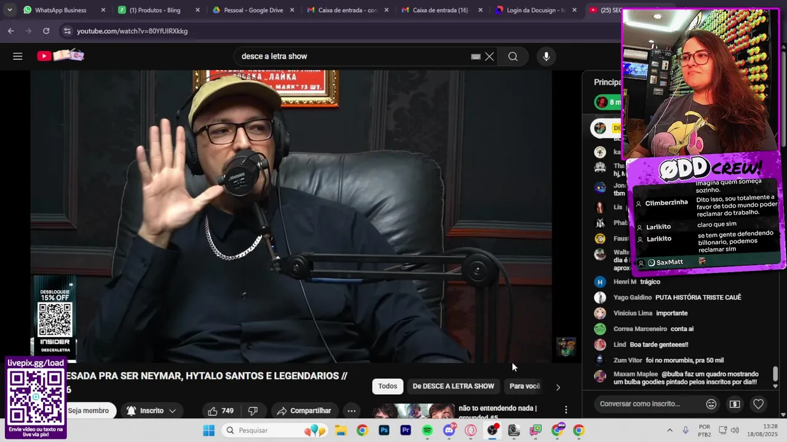Open the Windows Start menu
Viewport: 787px width, 442px height.
click(208, 430)
